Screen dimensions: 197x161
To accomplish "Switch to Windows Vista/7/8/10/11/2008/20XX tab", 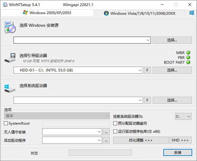I will click(139, 13).
